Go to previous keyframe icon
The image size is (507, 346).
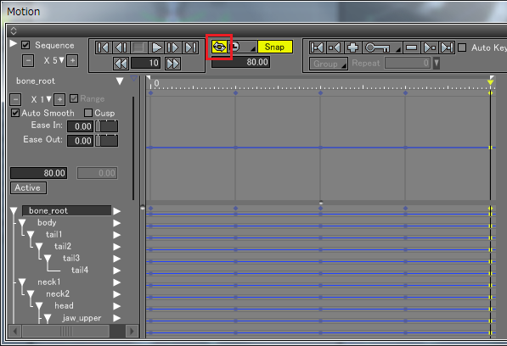click(335, 47)
